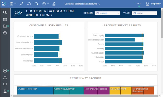163x97 pixels.
Task: Click the Product Survey Results heading
Action: tap(122, 25)
